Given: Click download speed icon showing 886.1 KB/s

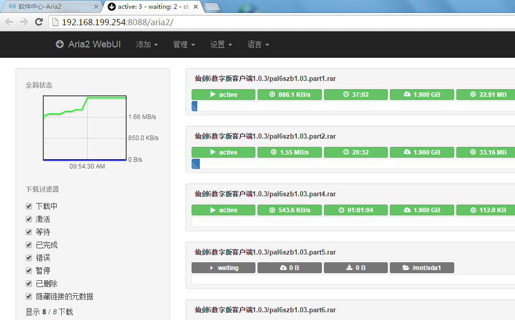Looking at the screenshot, I should coord(273,95).
